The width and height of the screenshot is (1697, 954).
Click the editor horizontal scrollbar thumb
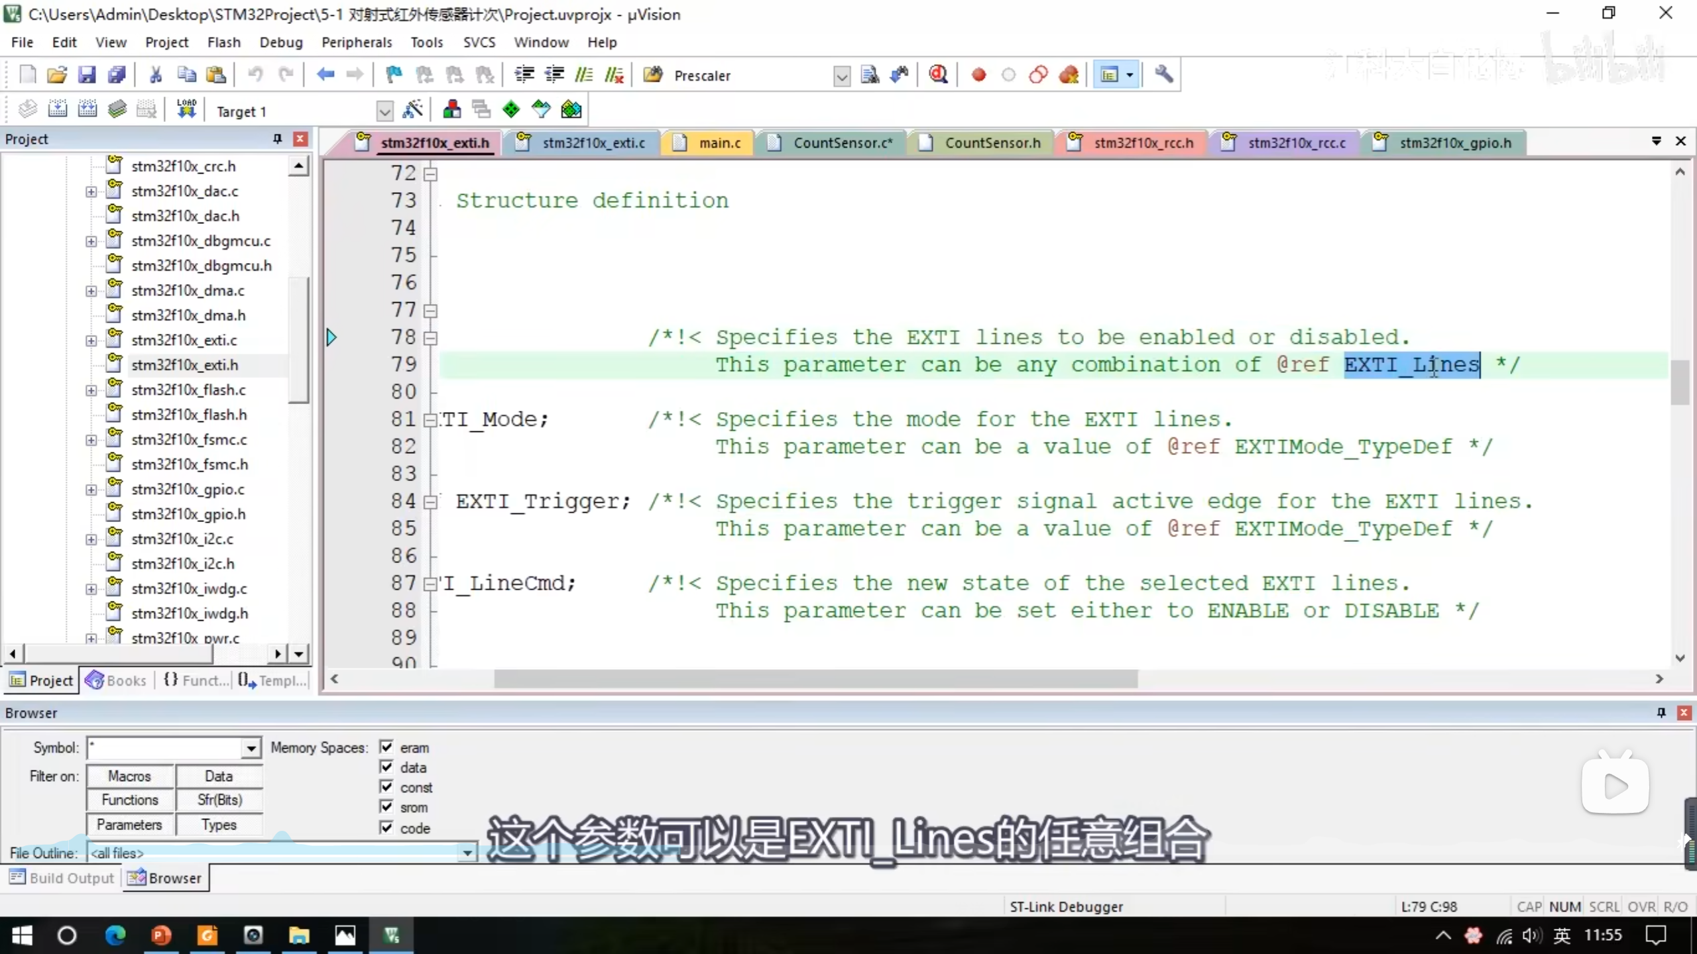click(x=815, y=679)
